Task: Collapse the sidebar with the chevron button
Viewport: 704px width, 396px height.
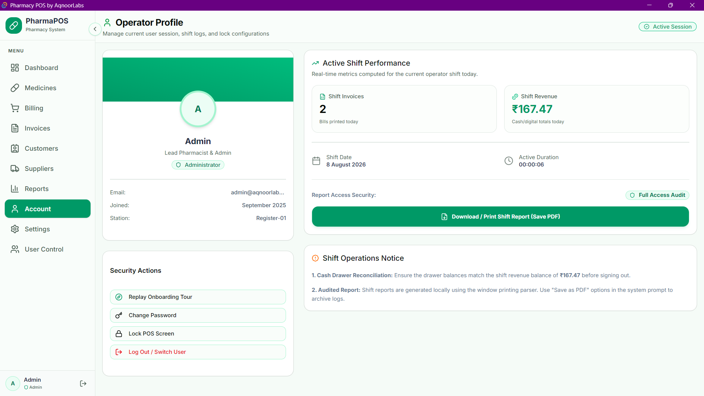Action: tap(95, 29)
